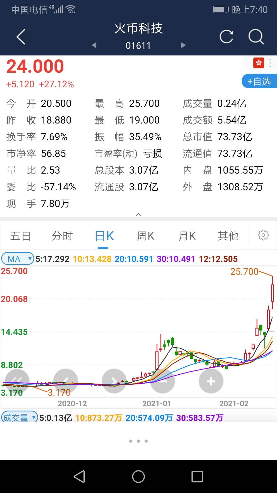
Task: Tap the current price 24.000
Action: coord(35,66)
